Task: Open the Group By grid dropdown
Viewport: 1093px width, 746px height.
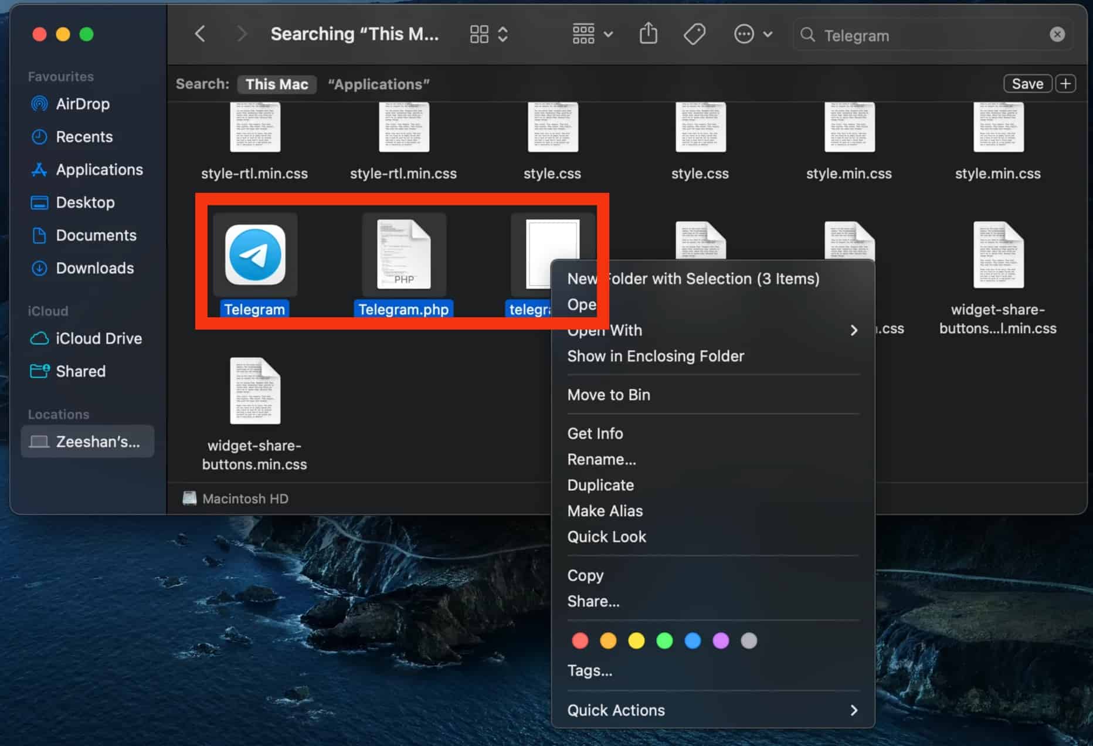Action: coord(593,34)
